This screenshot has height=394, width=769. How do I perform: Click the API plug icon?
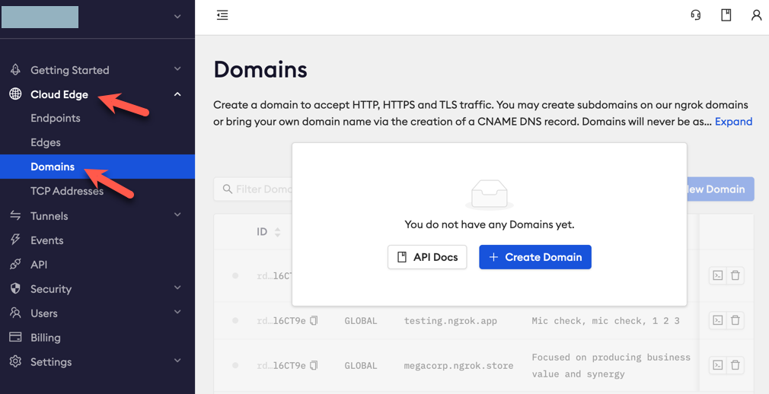pos(16,264)
